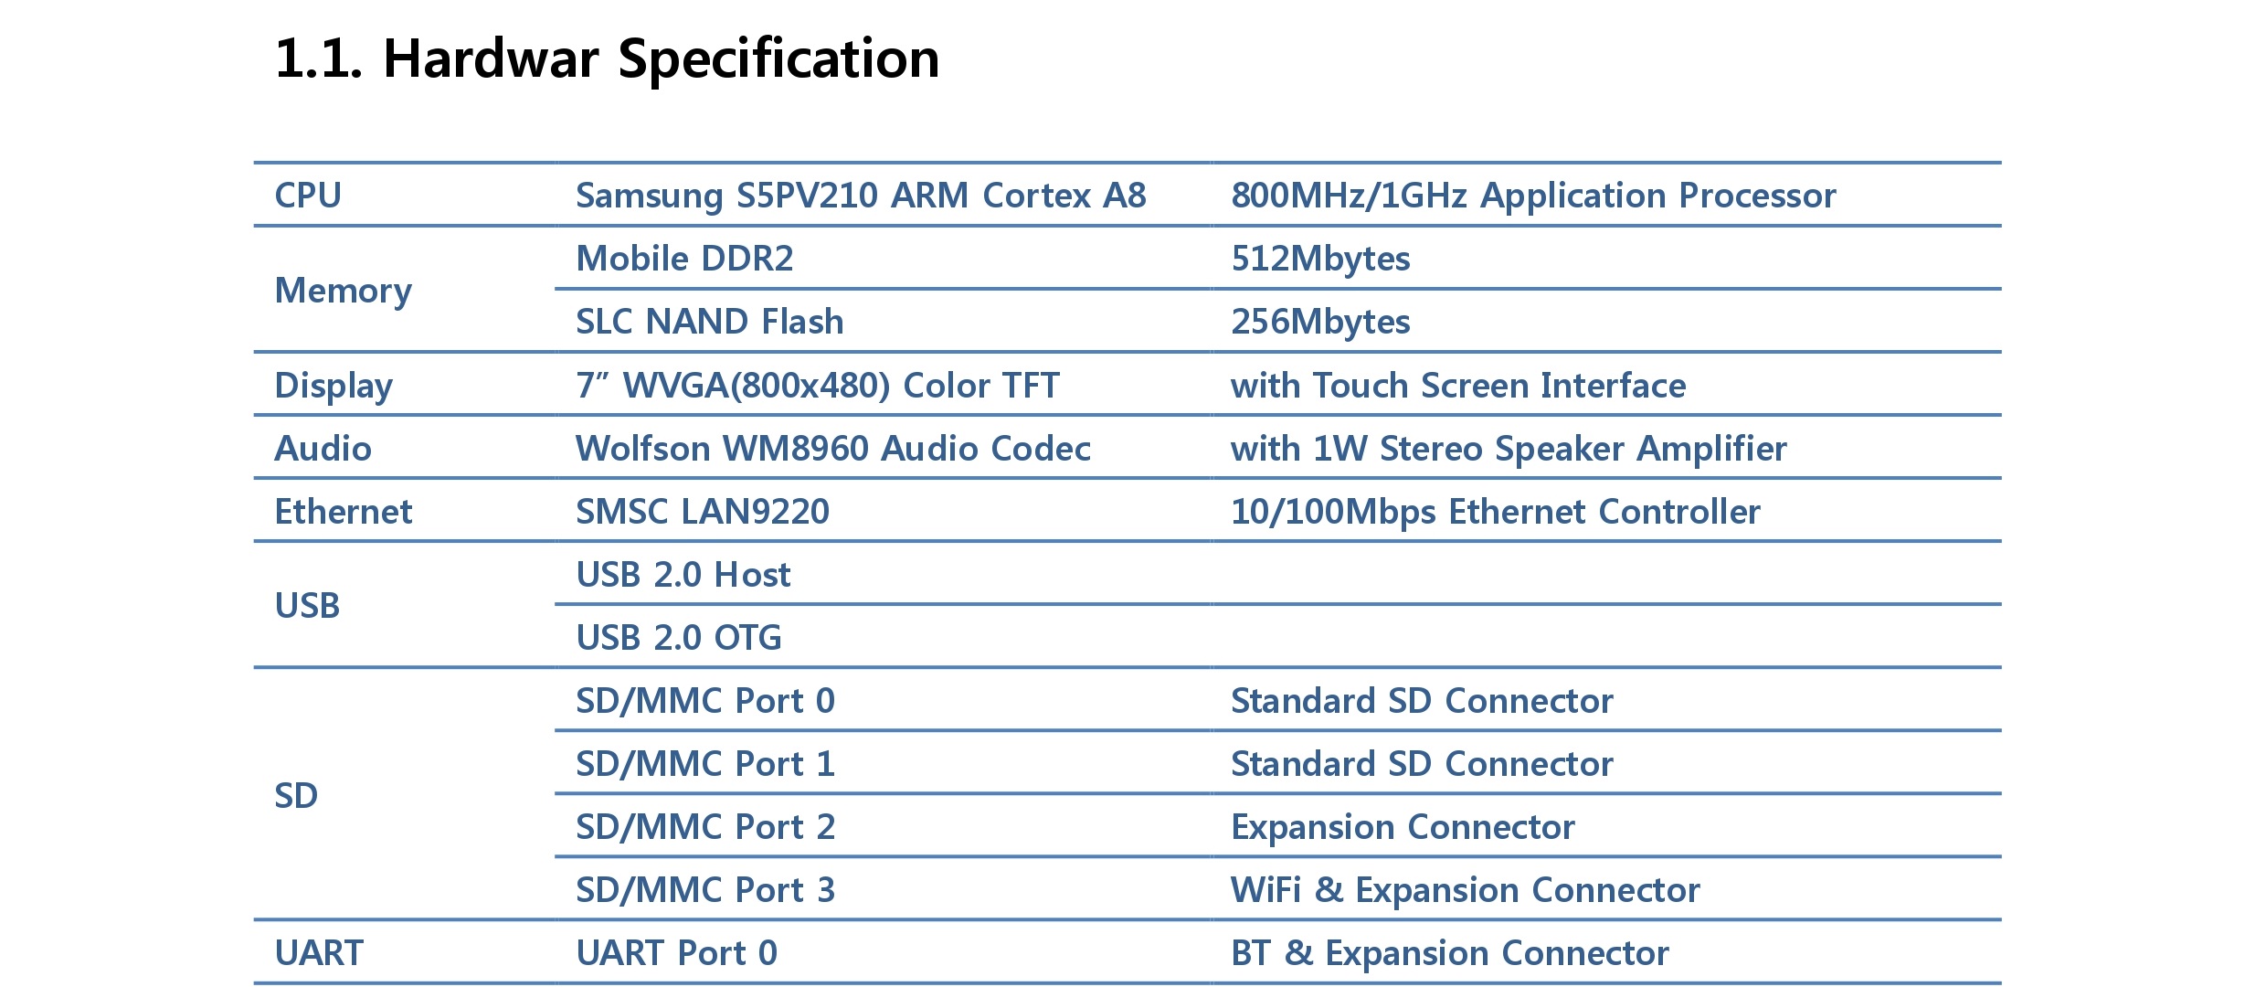
Task: Click 'Wolfson WM8960 Audio Codec' cell
Action: click(x=833, y=449)
